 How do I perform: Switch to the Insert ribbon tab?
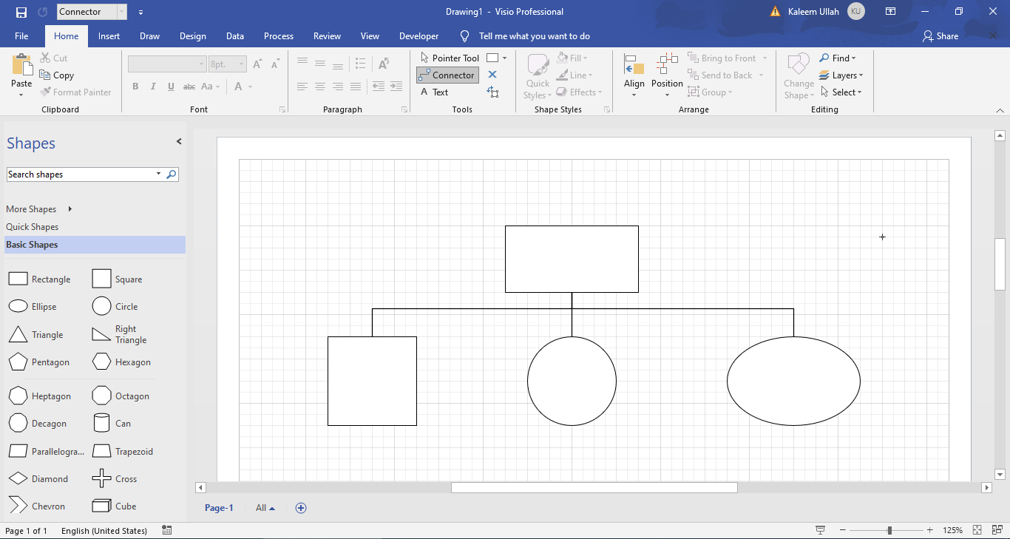pyautogui.click(x=109, y=35)
